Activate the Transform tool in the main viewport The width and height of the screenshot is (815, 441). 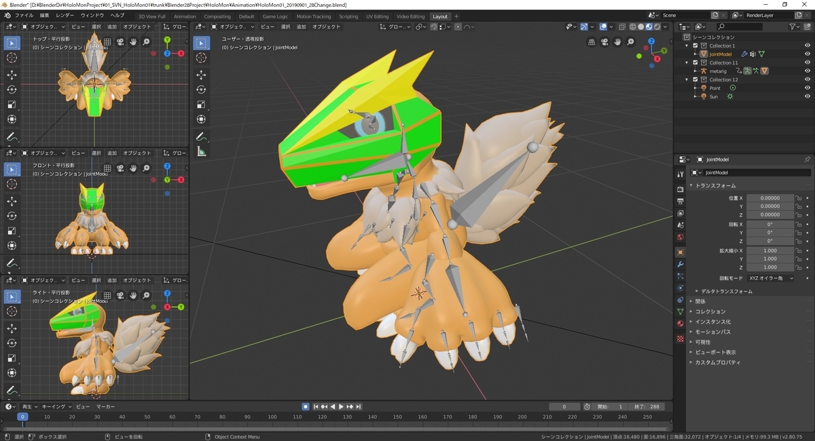click(202, 121)
